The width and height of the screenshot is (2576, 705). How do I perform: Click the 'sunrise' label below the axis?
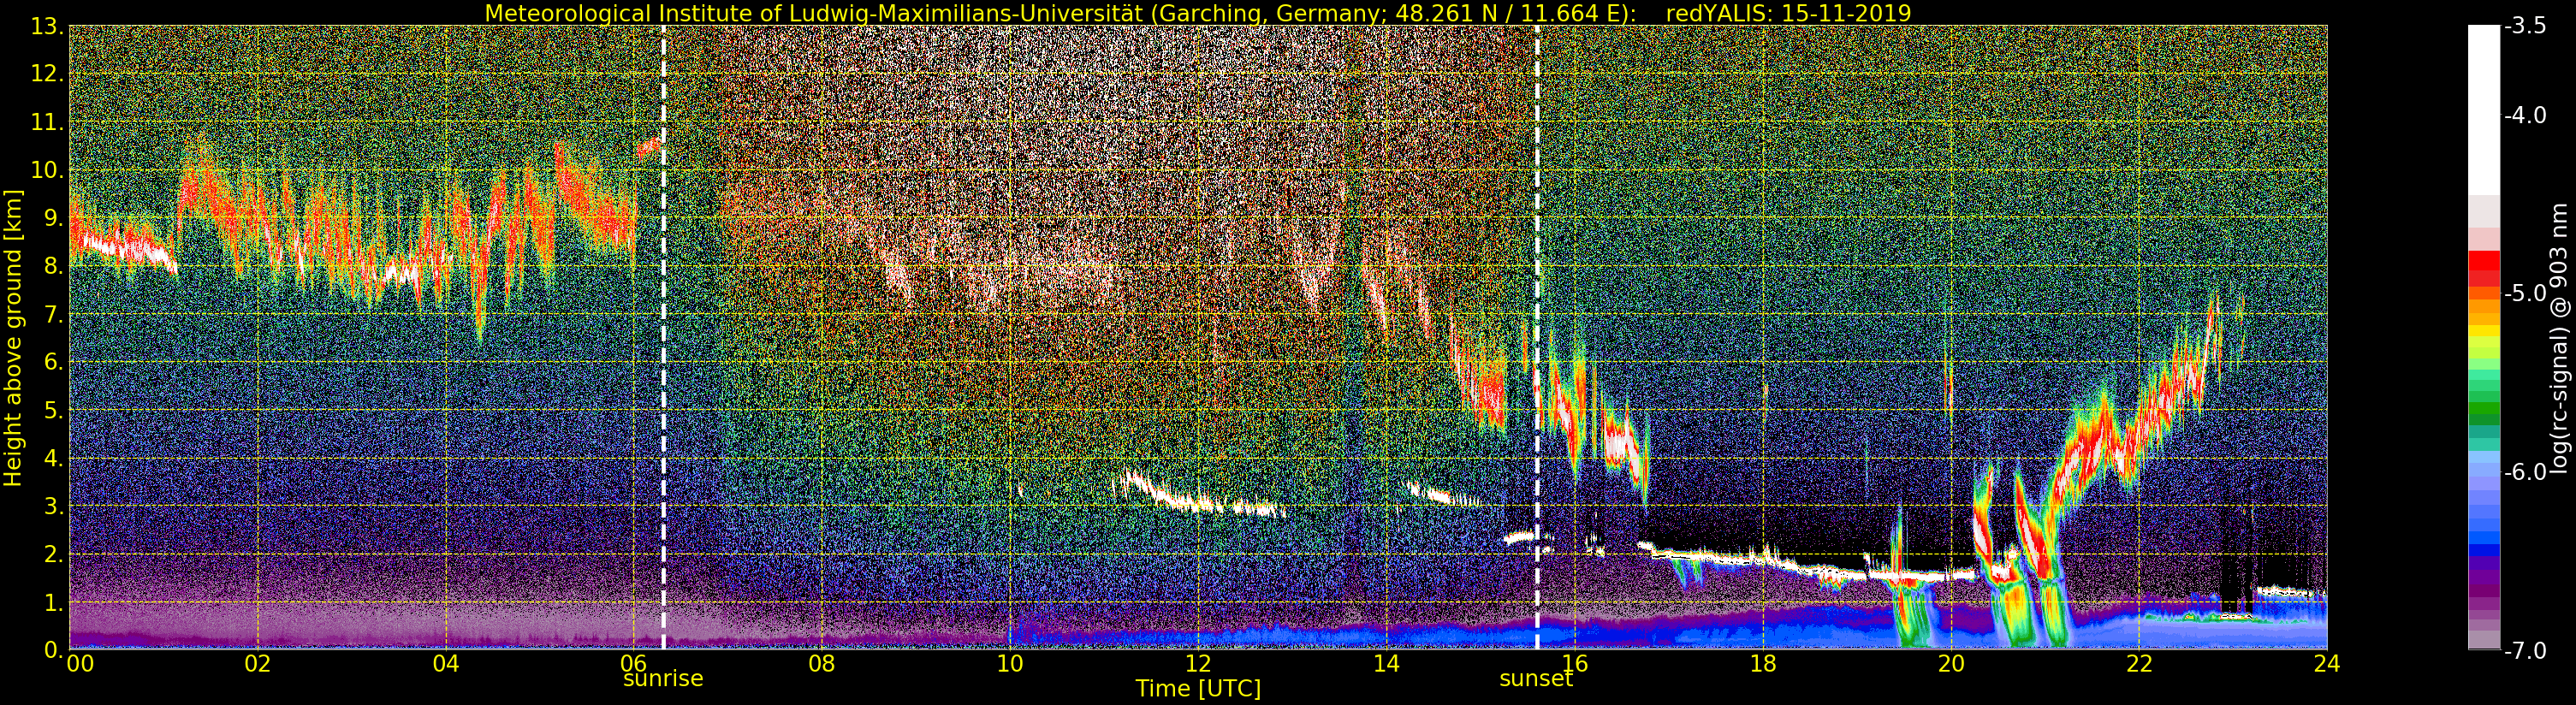[x=663, y=678]
